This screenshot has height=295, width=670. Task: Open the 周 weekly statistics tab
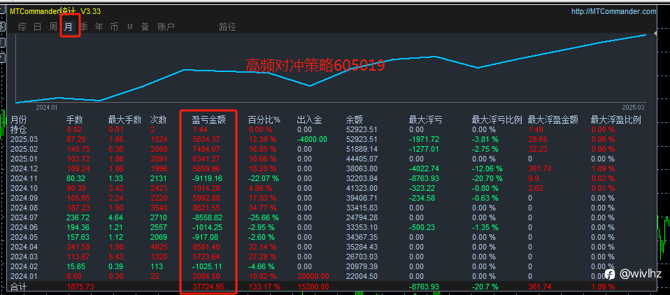pyautogui.click(x=53, y=27)
